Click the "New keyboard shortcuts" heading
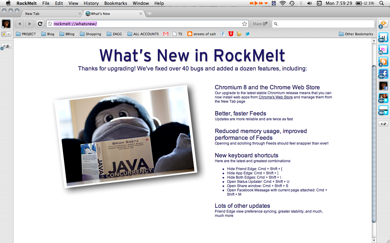The height and width of the screenshot is (243, 390). (x=246, y=156)
